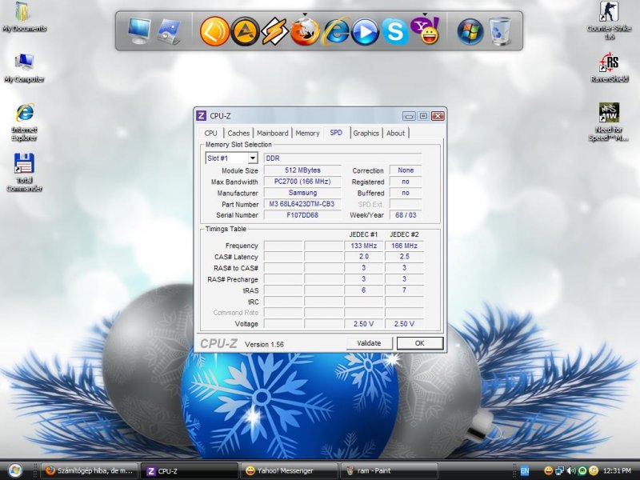Screen dimensions: 640x480
Task: Click the Correction value None
Action: tap(406, 170)
